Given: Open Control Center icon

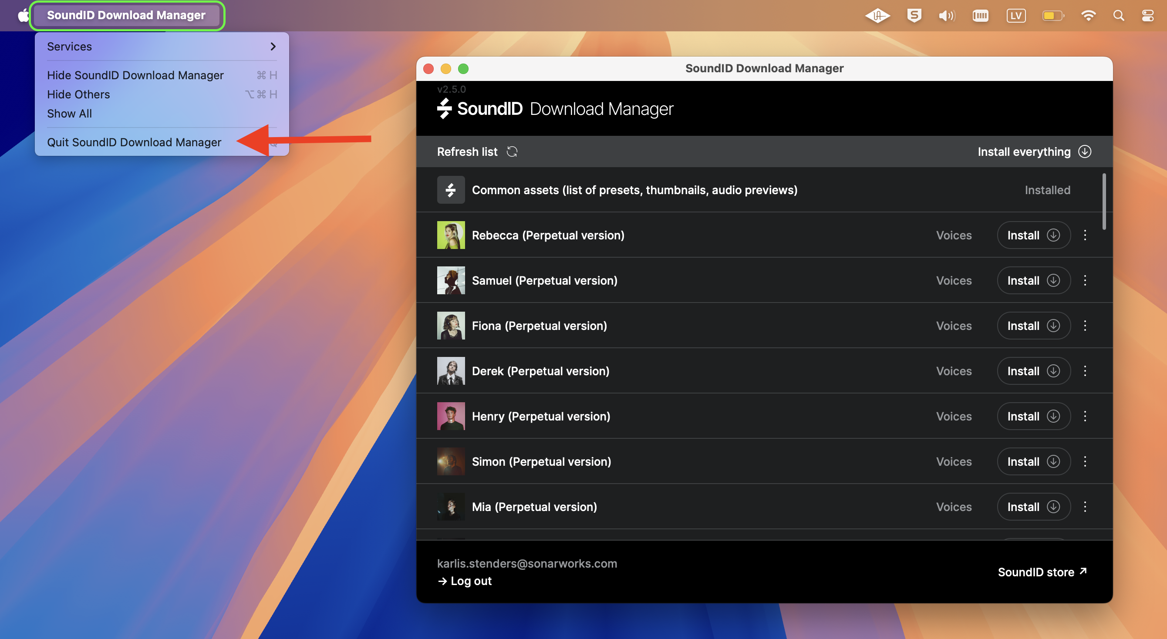Looking at the screenshot, I should [x=1148, y=16].
